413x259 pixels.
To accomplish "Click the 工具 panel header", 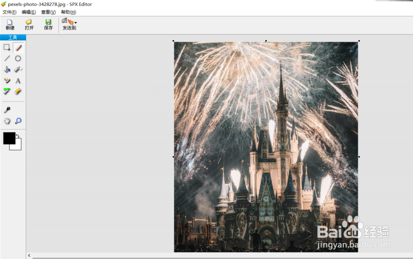I will [x=13, y=37].
